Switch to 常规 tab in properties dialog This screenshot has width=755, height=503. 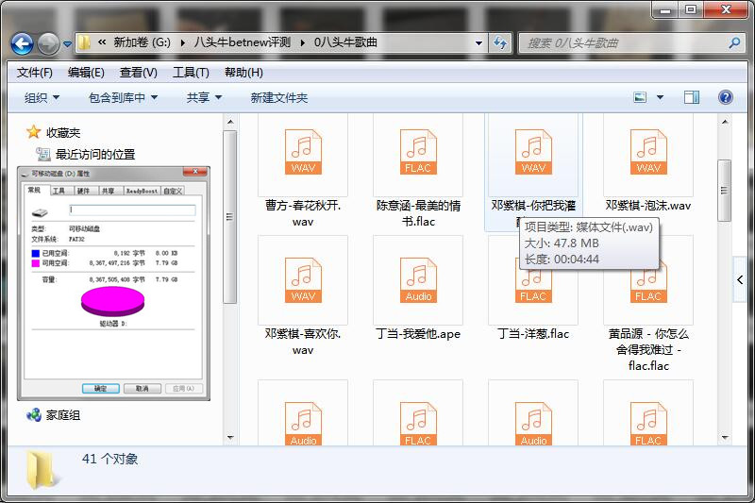tap(34, 190)
